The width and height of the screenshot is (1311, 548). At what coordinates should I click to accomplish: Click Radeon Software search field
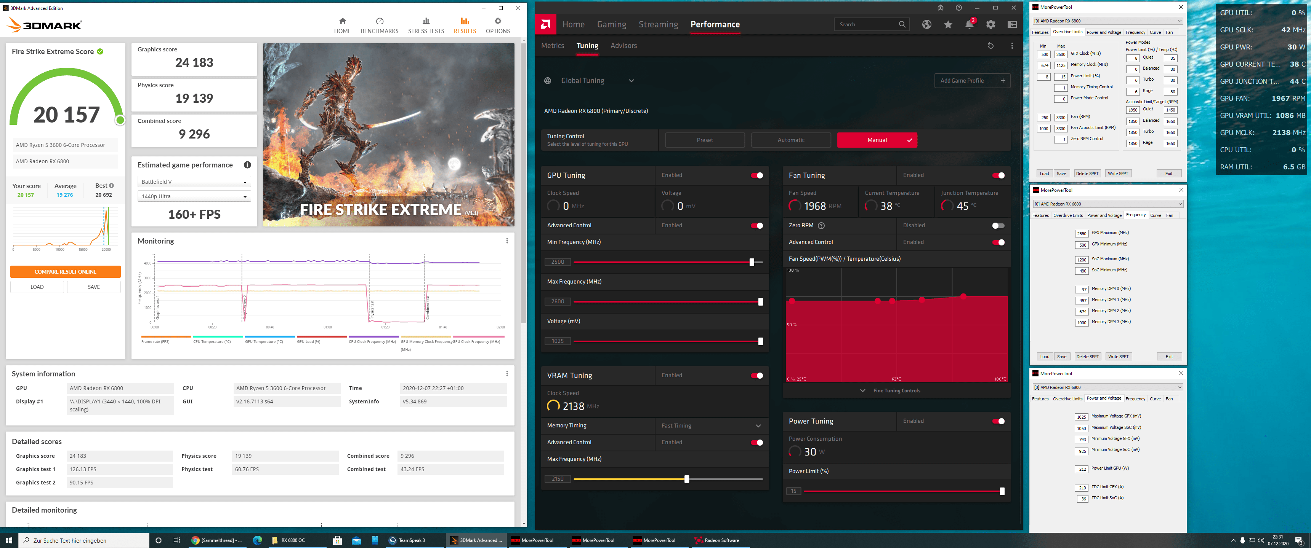pyautogui.click(x=871, y=24)
